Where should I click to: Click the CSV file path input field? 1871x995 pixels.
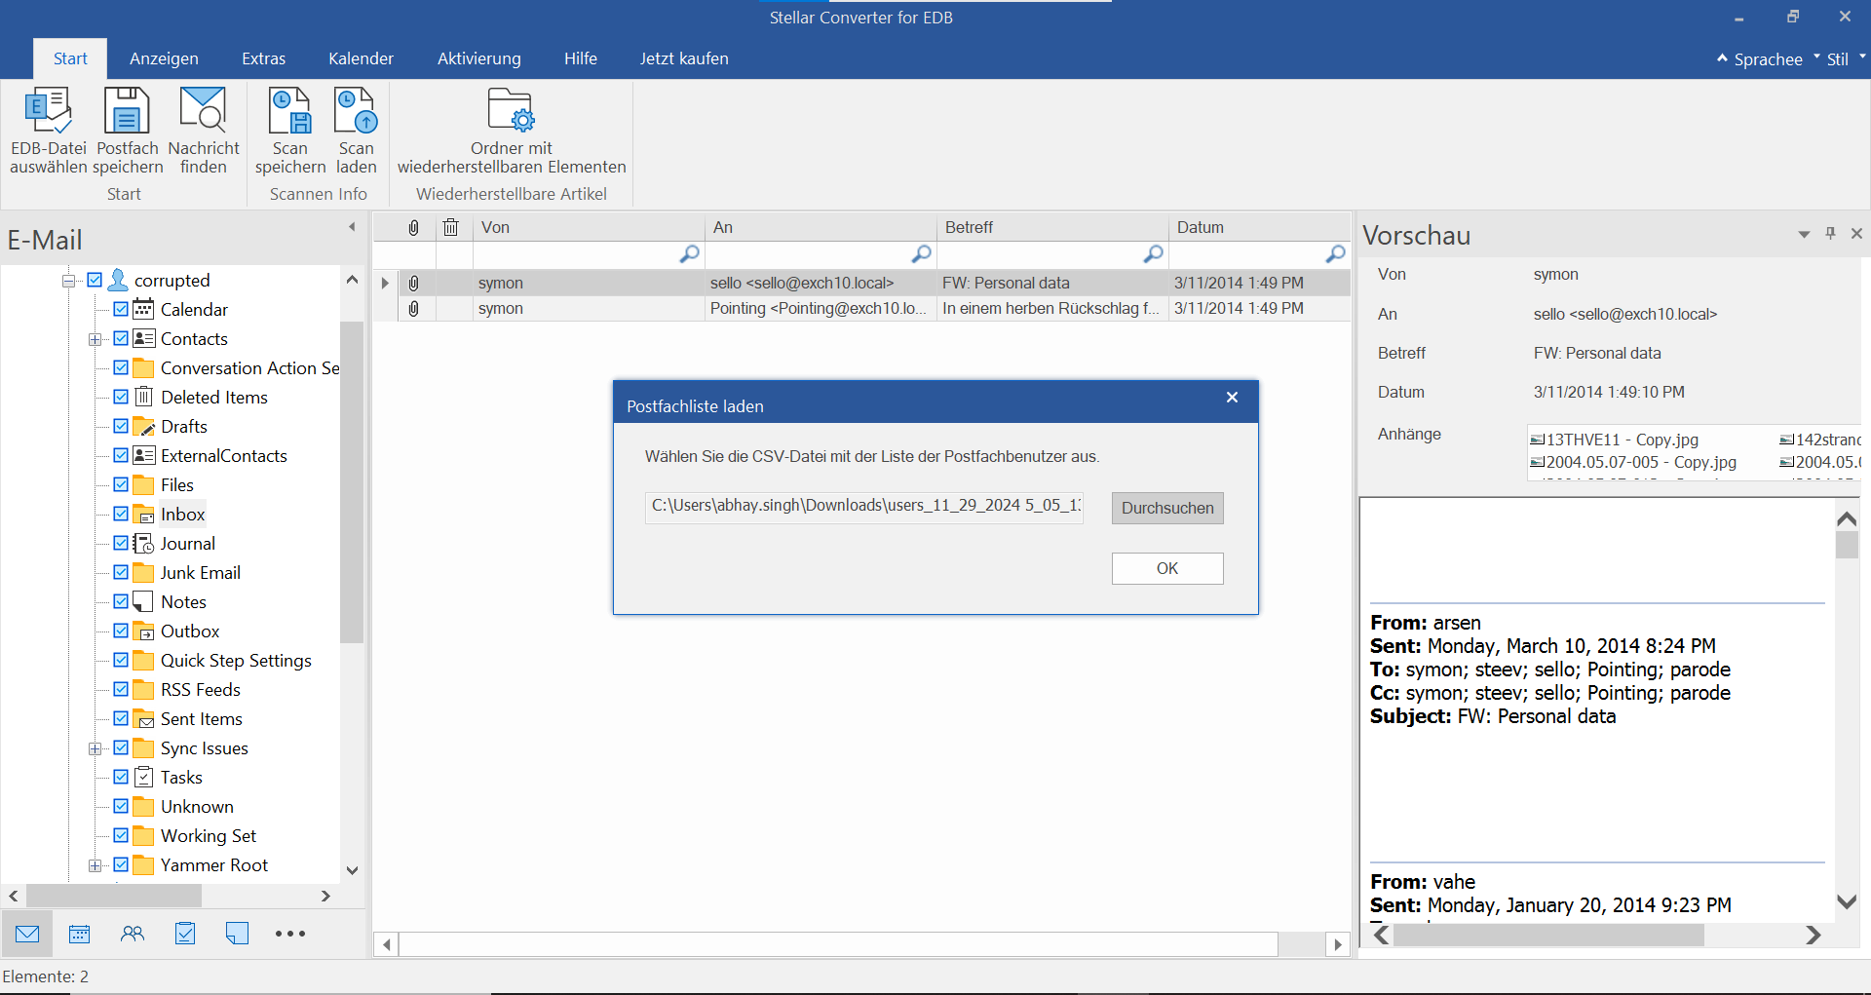pyautogui.click(x=864, y=506)
